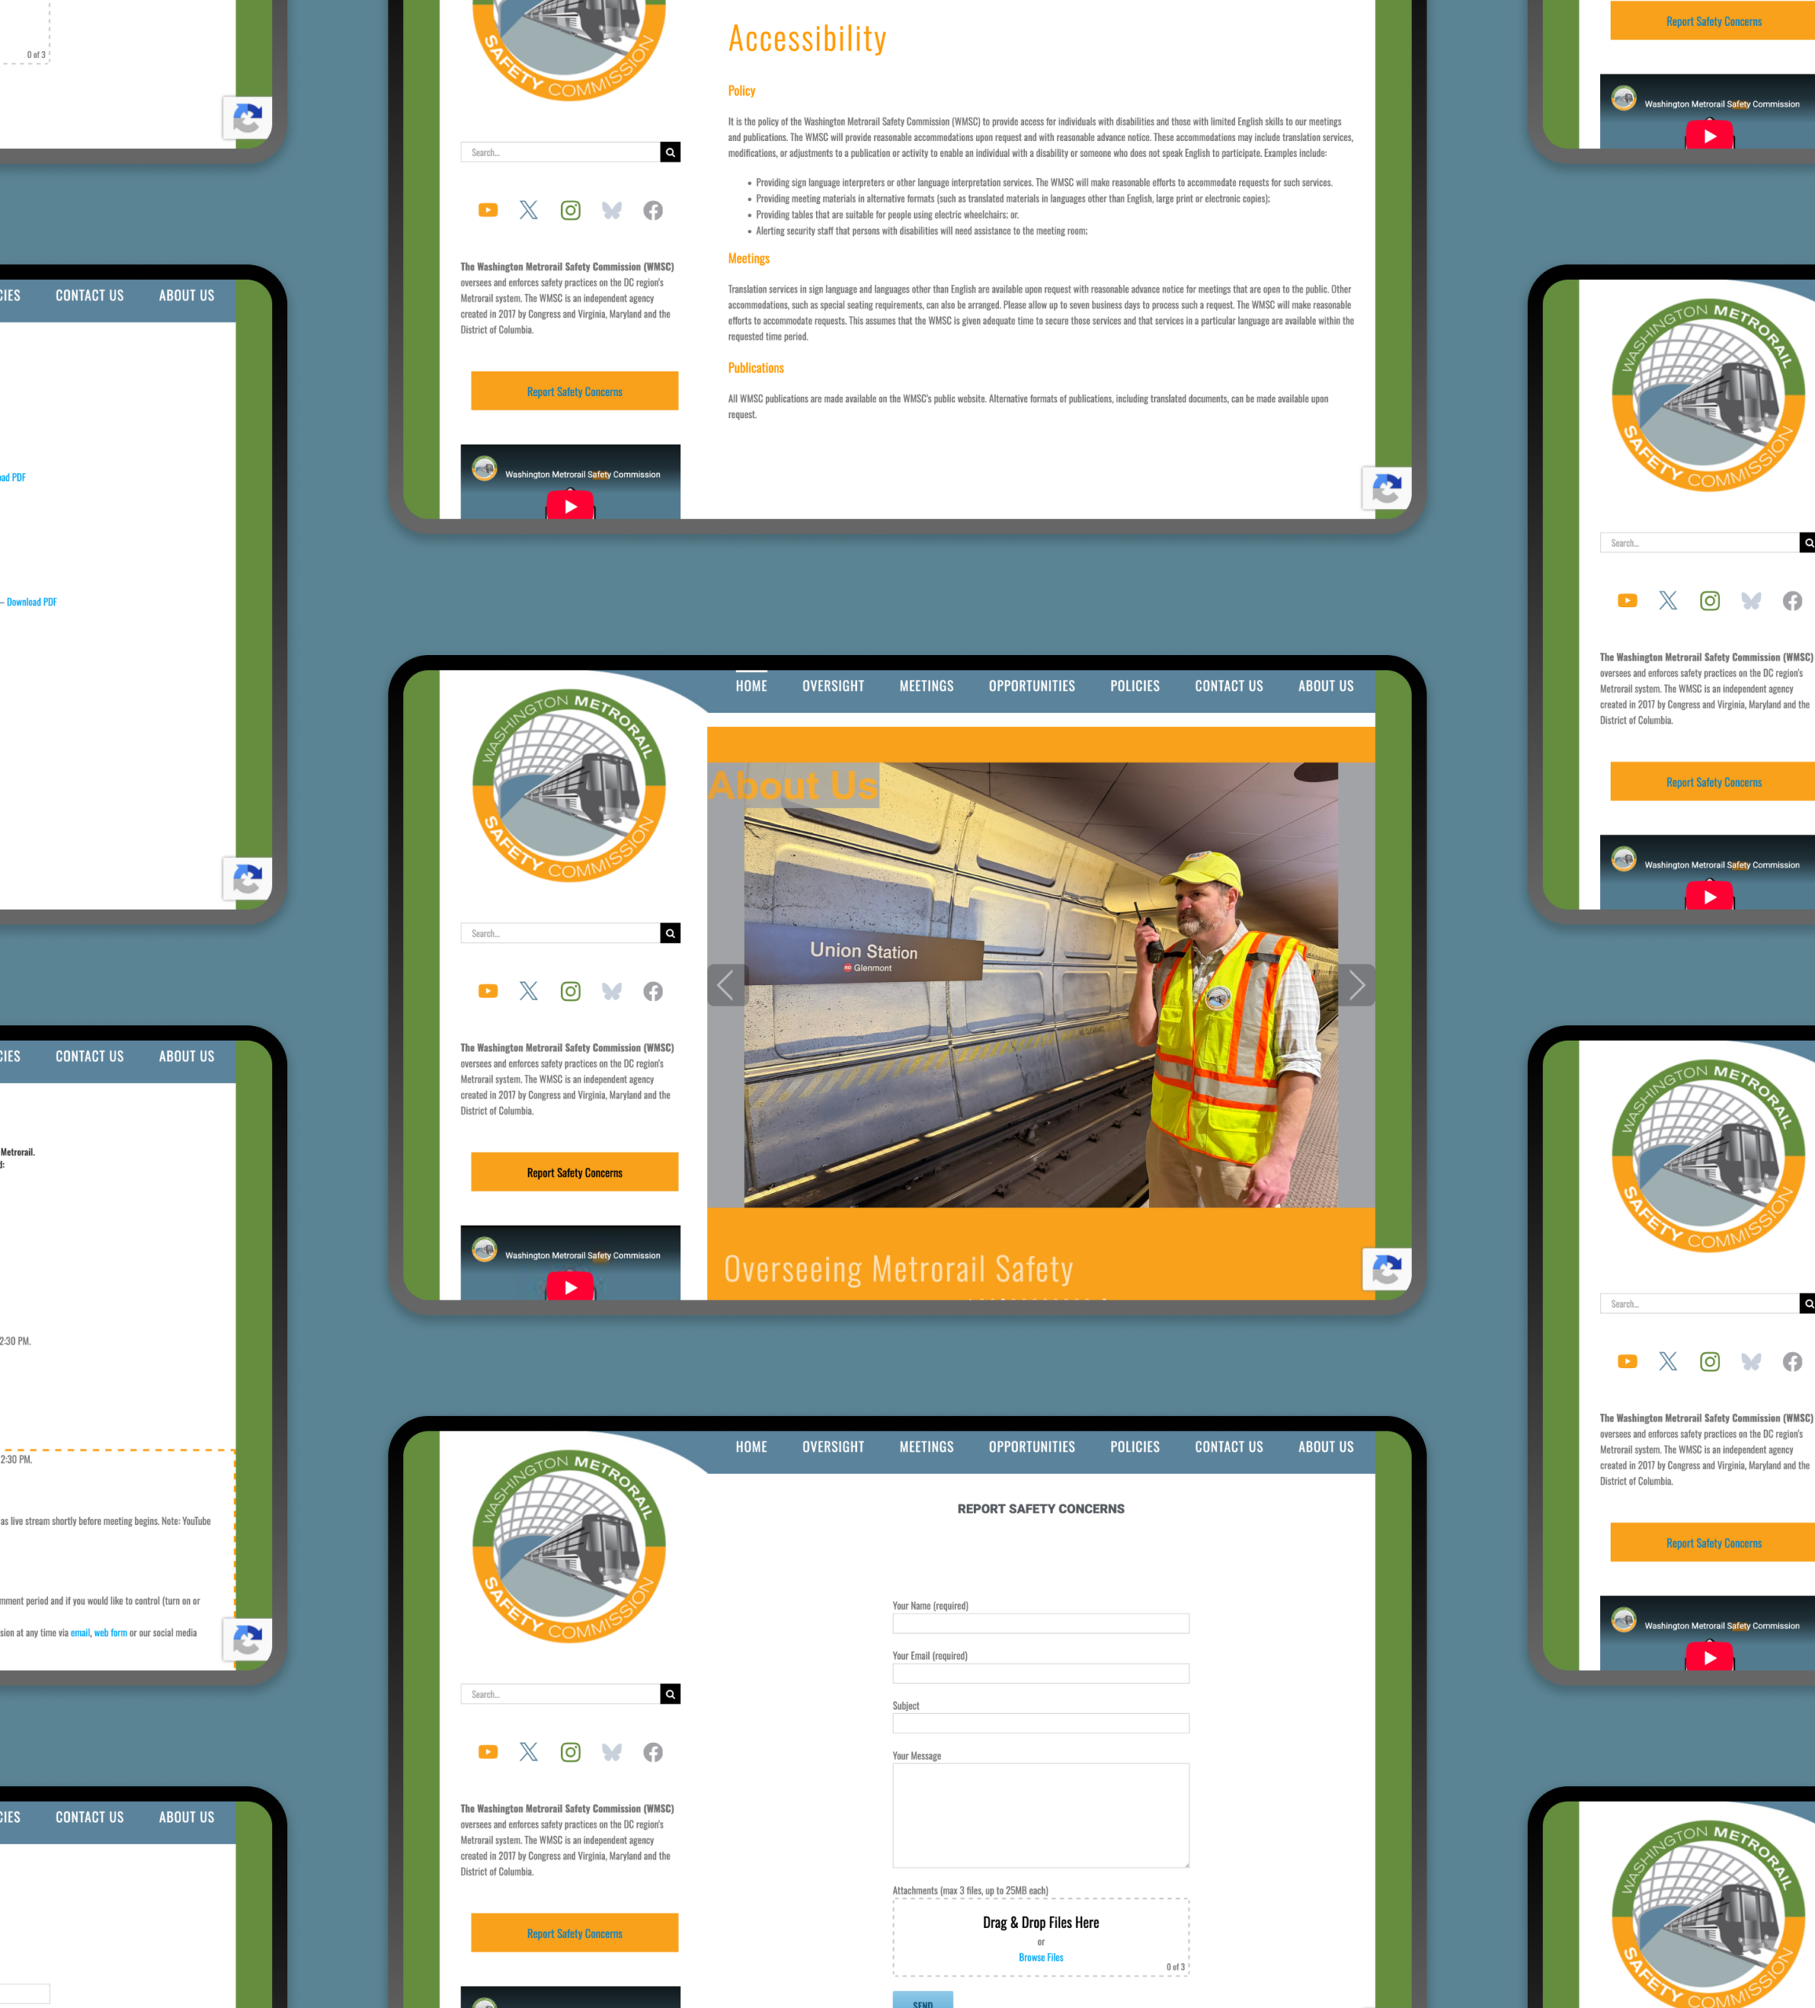Click the search magnifier on the Accessibility page tablet

671,152
